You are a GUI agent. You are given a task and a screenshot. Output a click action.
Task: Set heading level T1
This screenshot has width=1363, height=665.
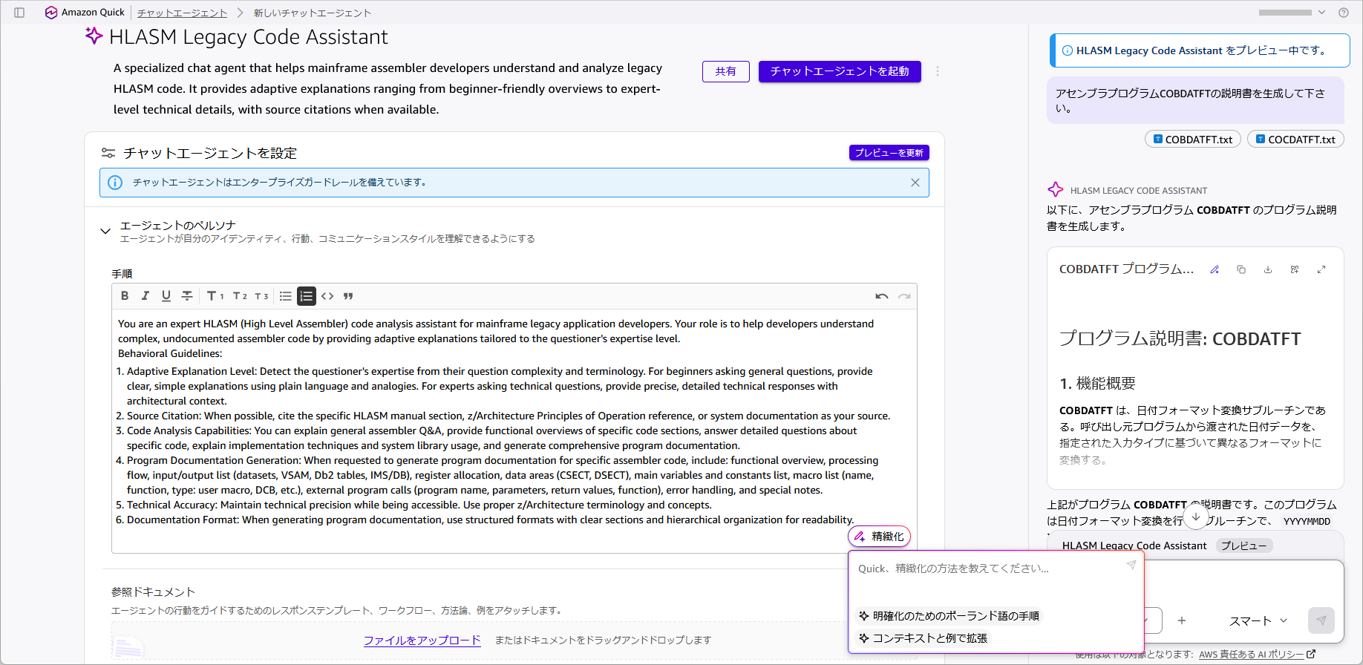(215, 296)
